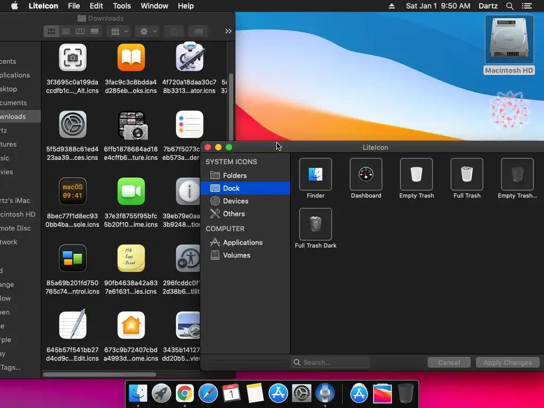Switch Finder to column view
This screenshot has width=544, height=408.
(x=80, y=31)
